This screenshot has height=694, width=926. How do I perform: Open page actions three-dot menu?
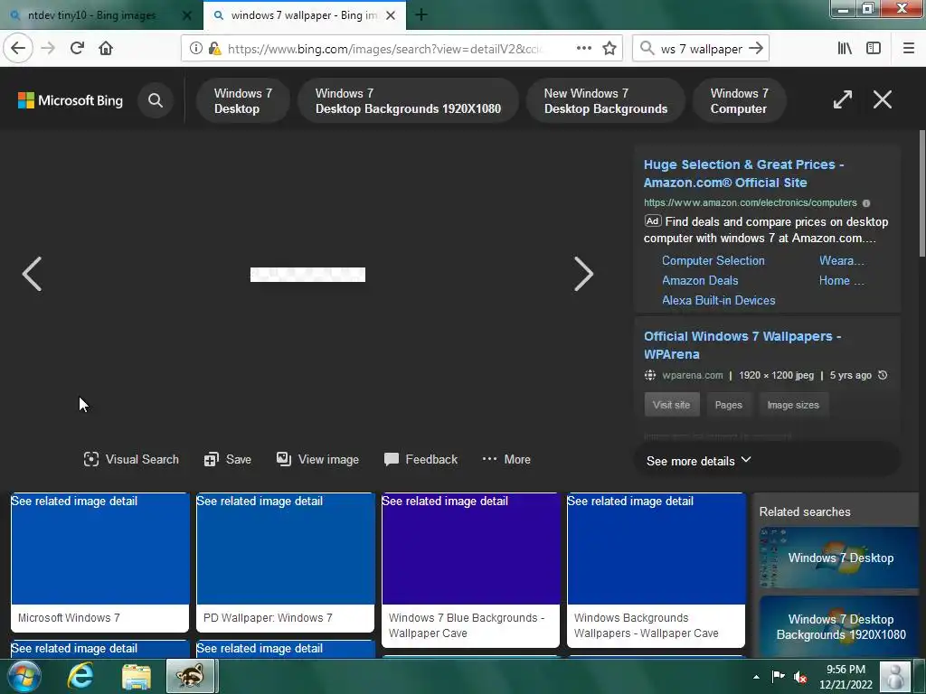point(583,49)
